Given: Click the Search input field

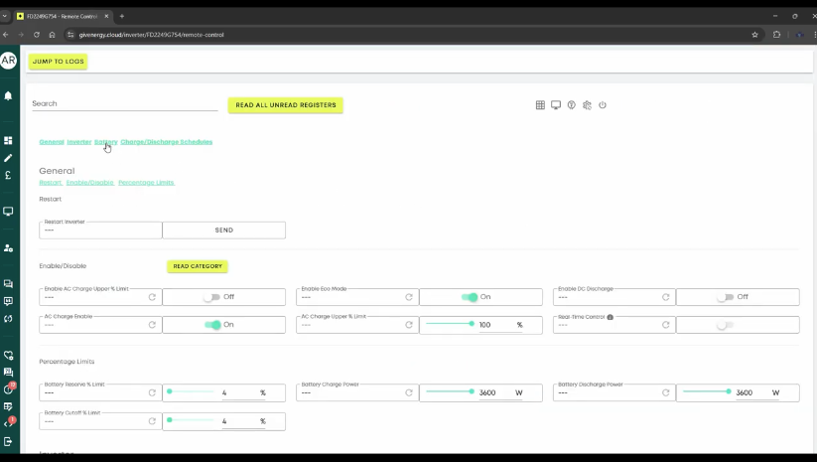Looking at the screenshot, I should tap(124, 104).
